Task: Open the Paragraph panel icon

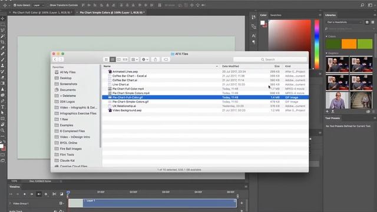Action: point(254,42)
